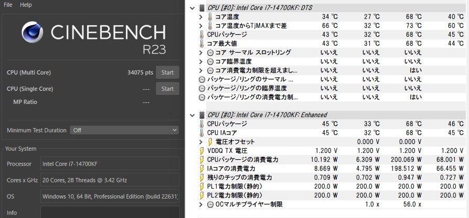This screenshot has height=218, width=469.
Task: Click the 34075 pts multi core score
Action: point(140,72)
